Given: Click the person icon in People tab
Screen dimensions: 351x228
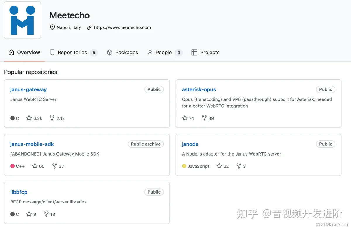Looking at the screenshot, I should coord(150,53).
